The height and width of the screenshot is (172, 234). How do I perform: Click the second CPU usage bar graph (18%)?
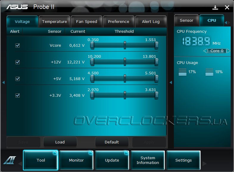(209, 72)
